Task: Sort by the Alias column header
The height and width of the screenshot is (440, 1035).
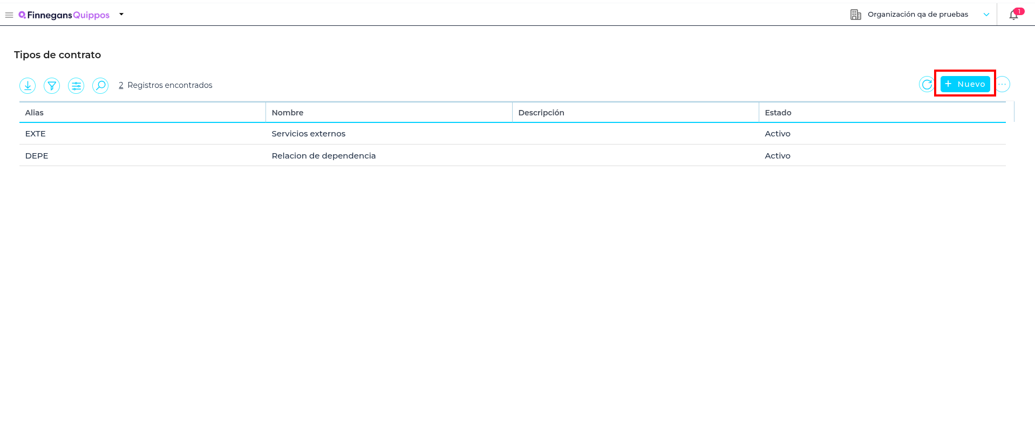Action: (35, 113)
